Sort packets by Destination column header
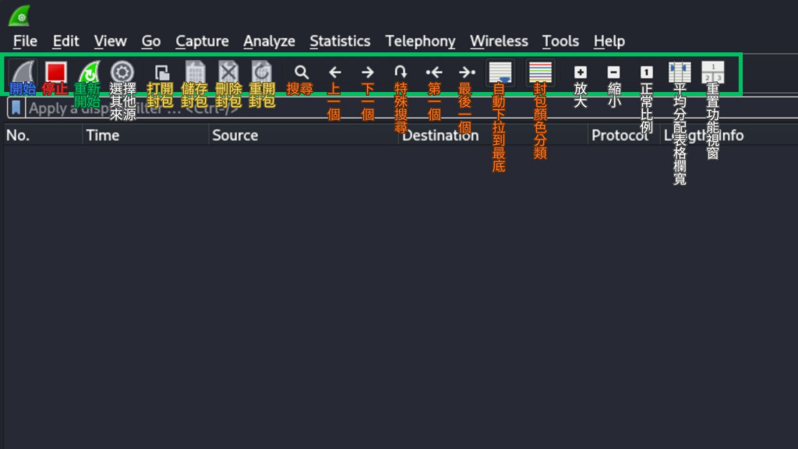 tap(493, 136)
